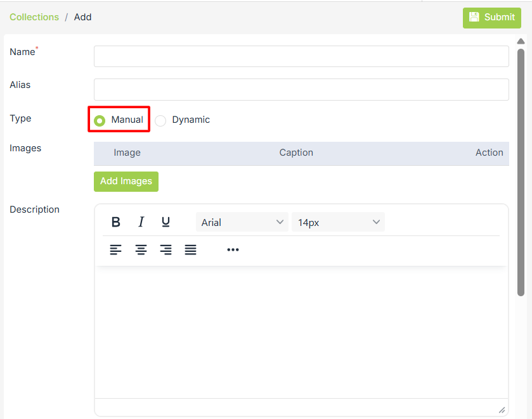The width and height of the screenshot is (532, 419).
Task: Toggle underline formatting in the editor
Action: 165,222
